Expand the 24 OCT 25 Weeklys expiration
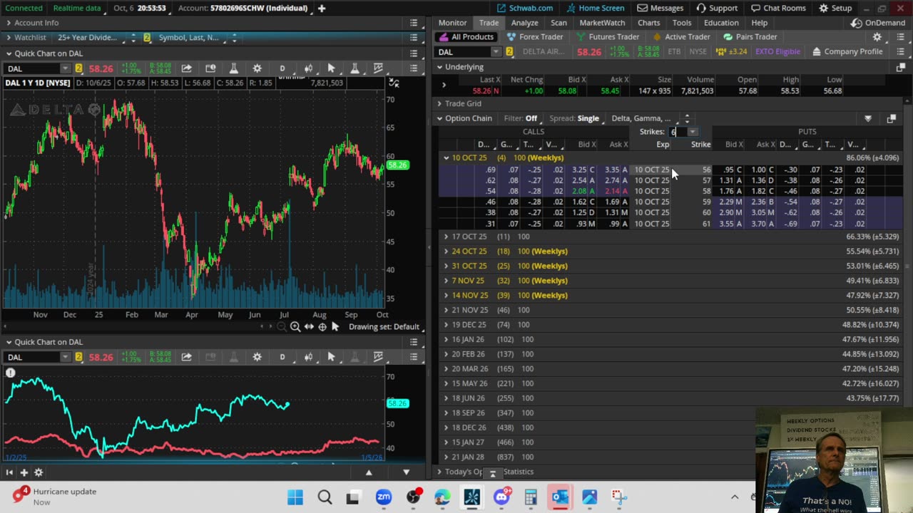 click(447, 252)
